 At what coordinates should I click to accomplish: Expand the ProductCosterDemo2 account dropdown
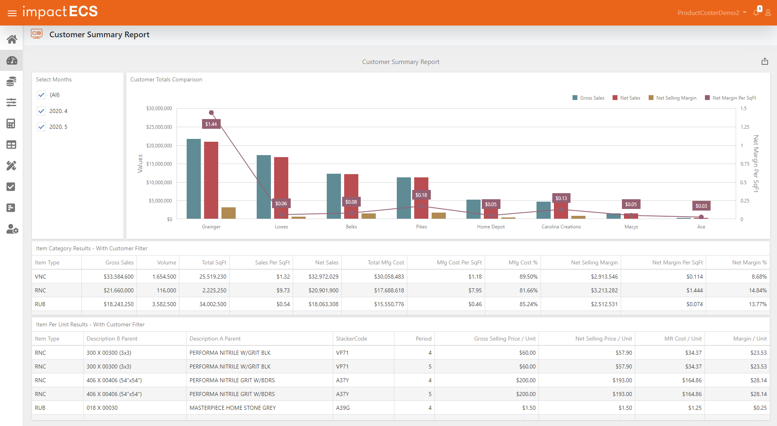click(712, 13)
